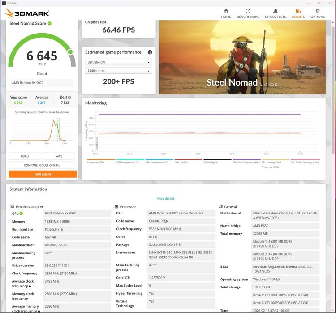
Task: Click the General section icon
Action: 220,206
